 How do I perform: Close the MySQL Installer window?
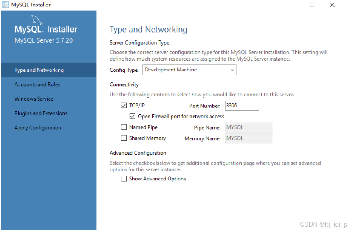[x=332, y=5]
